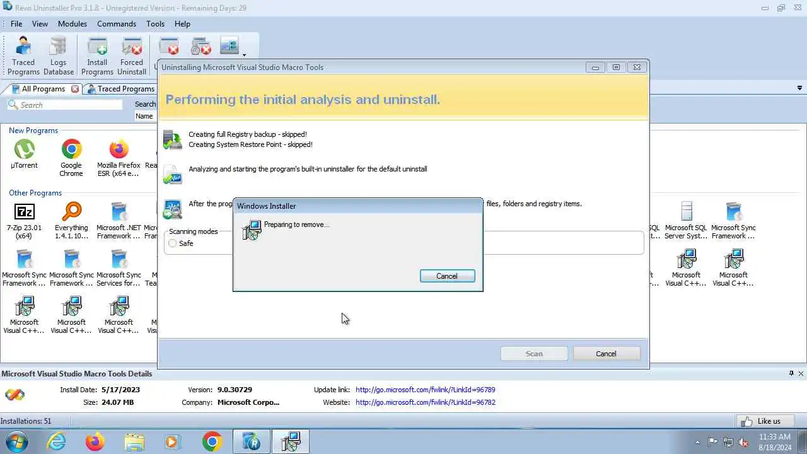This screenshot has width=807, height=454.
Task: Click the Other Programs group header
Action: (35, 193)
